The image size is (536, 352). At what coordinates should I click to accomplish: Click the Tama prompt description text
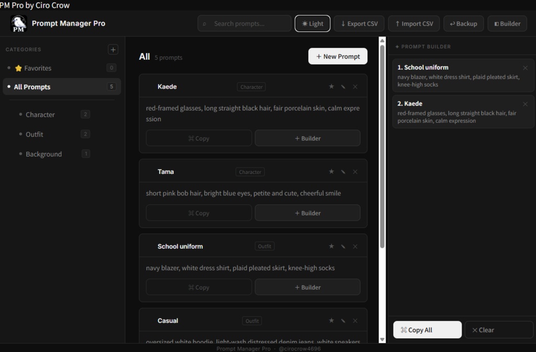click(243, 193)
